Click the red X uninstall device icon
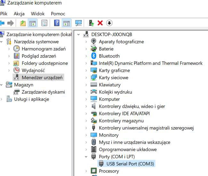This screenshot has height=176, width=208. tap(100, 23)
